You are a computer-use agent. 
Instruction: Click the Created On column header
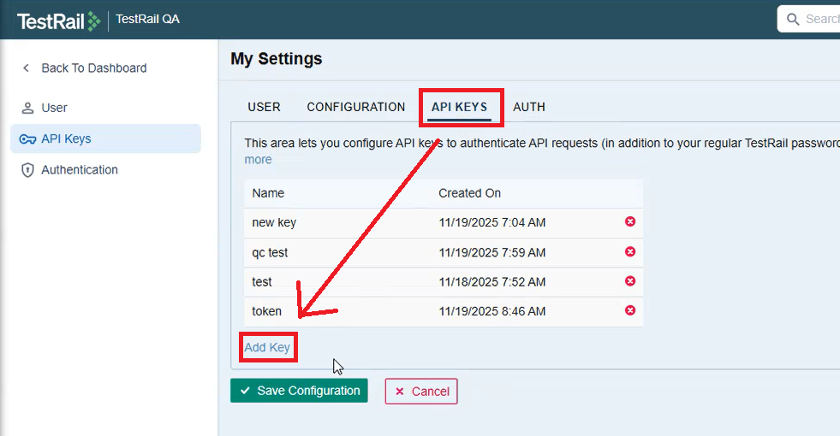coord(470,193)
